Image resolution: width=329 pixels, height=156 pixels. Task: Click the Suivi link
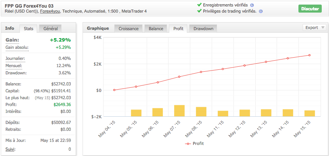click(11, 149)
